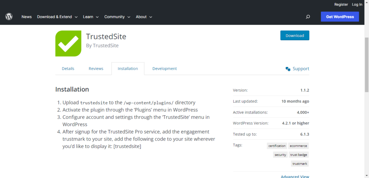Click the certification tag

tap(277, 146)
